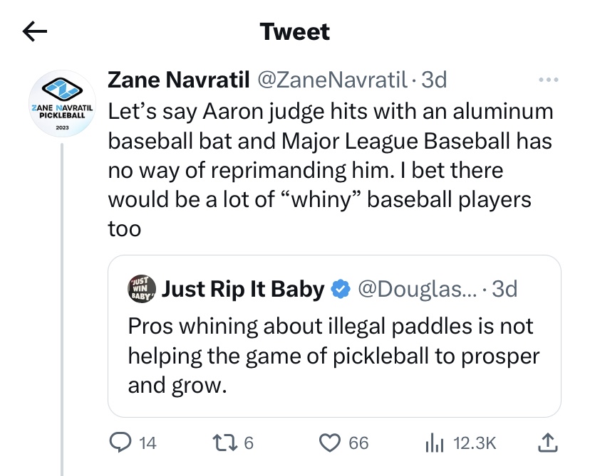Viewport: 590px width, 476px height.
Task: Open the Just Rip It Baby name
Action: pyautogui.click(x=244, y=289)
